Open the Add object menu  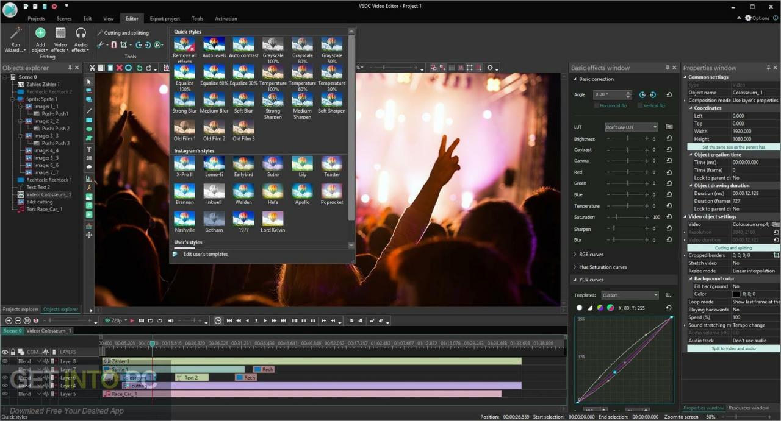[x=40, y=40]
